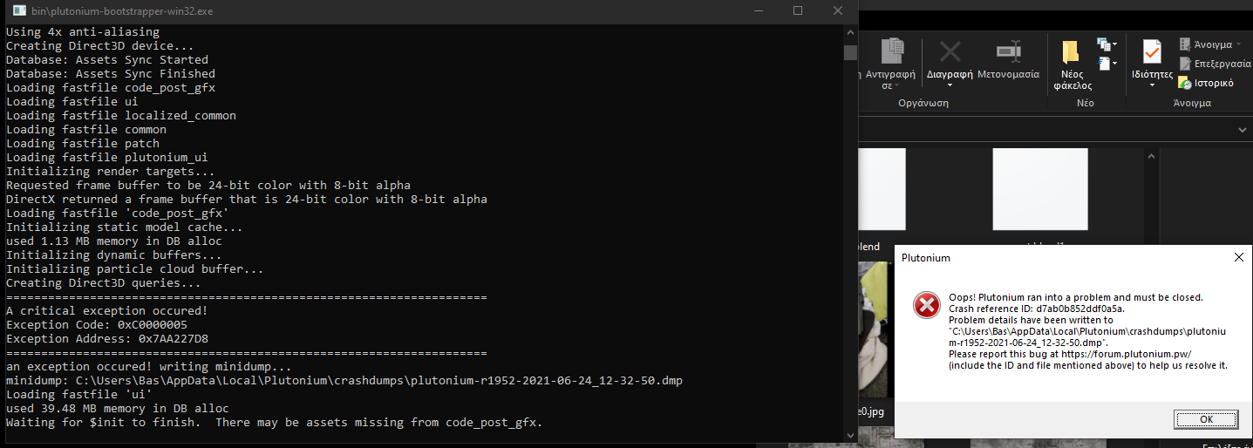The height and width of the screenshot is (448, 1253).
Task: Click the console scrollbar up arrow
Action: [850, 31]
